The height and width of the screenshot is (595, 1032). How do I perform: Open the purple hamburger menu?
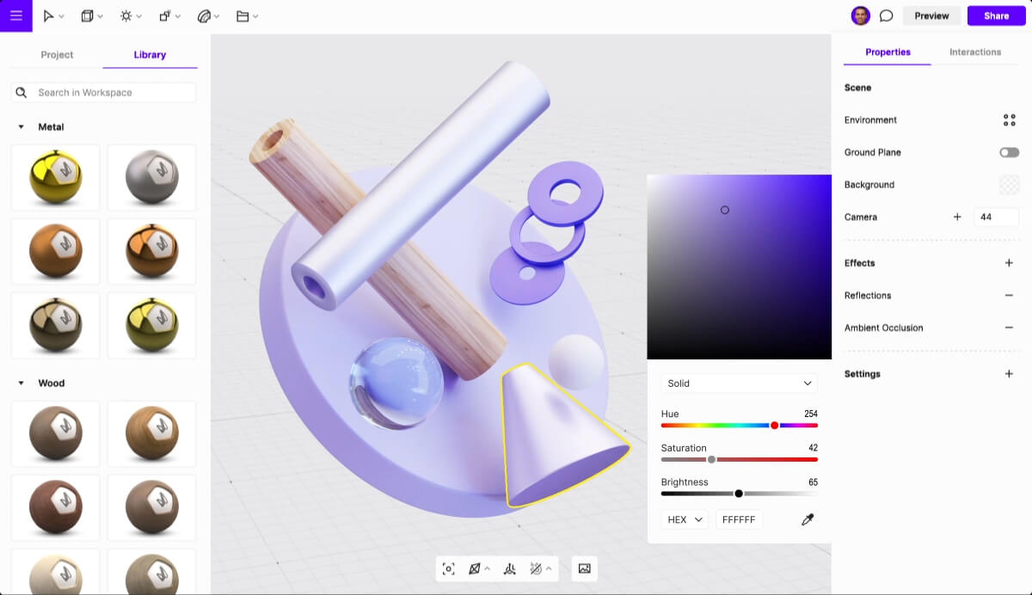pyautogui.click(x=15, y=15)
